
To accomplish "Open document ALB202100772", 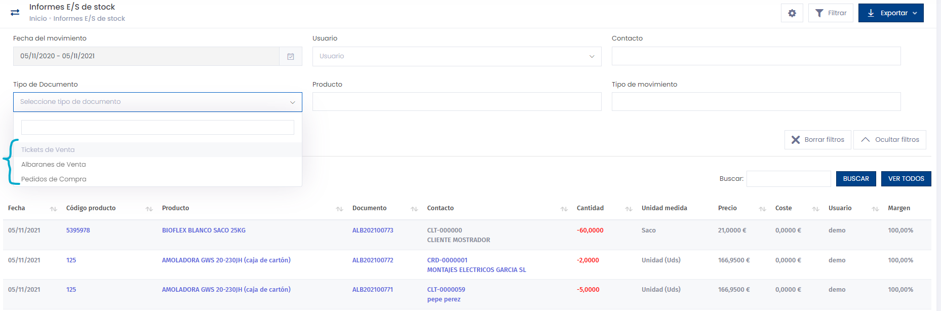I will (373, 260).
